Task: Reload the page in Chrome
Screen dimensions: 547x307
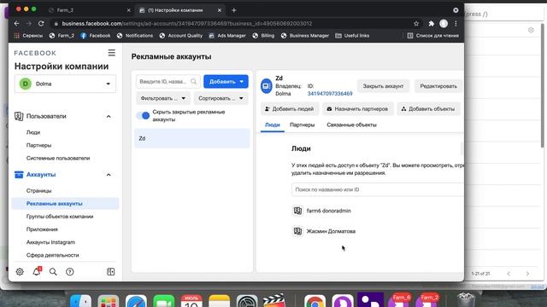Action: (x=41, y=24)
